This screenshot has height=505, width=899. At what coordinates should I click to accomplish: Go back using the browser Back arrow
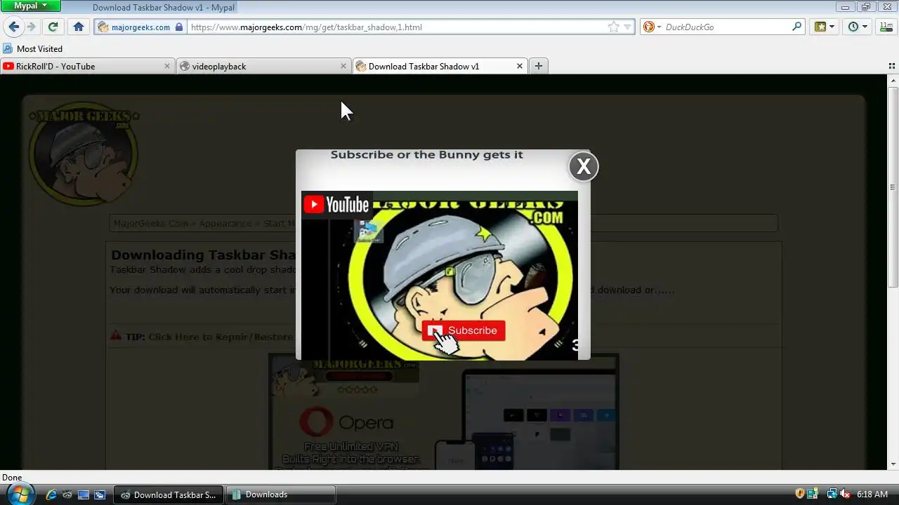[x=13, y=27]
